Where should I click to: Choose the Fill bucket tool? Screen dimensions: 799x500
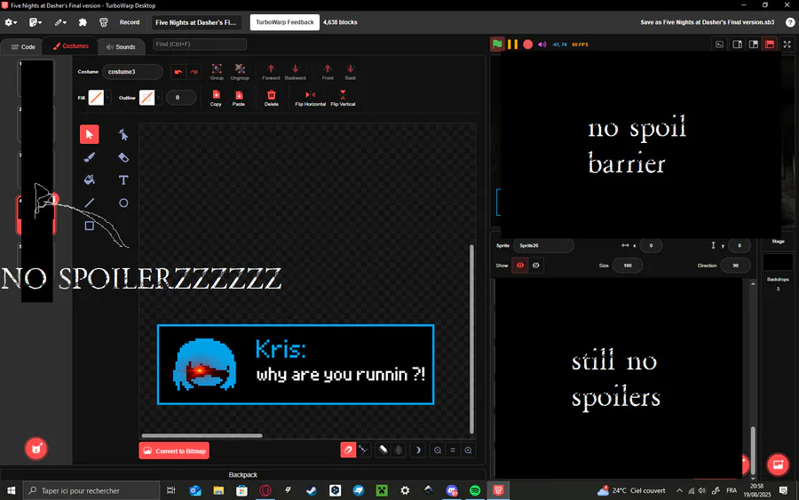coord(89,180)
